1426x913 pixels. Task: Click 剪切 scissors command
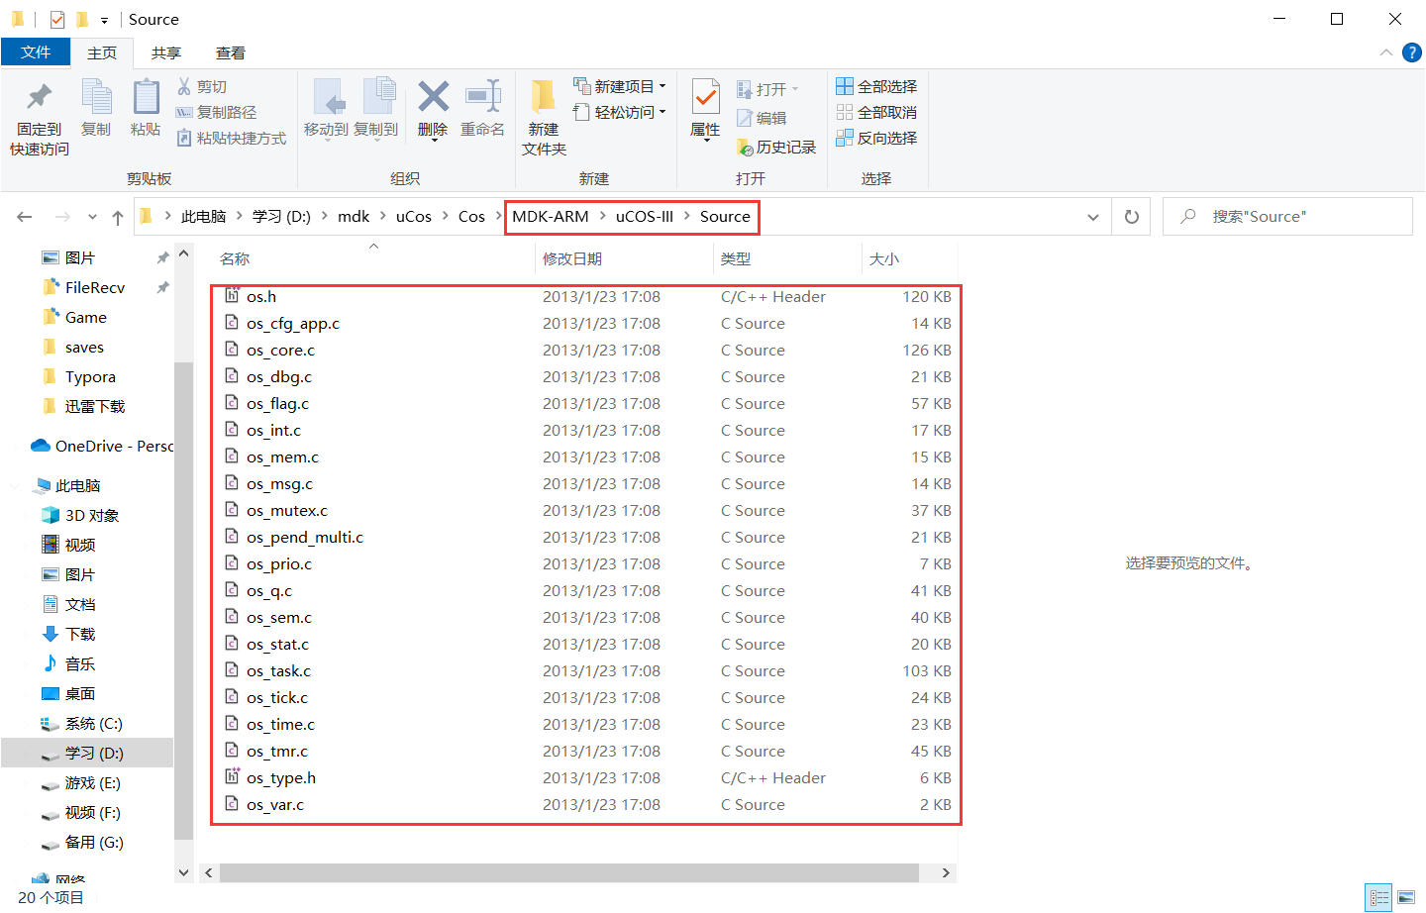pyautogui.click(x=203, y=87)
